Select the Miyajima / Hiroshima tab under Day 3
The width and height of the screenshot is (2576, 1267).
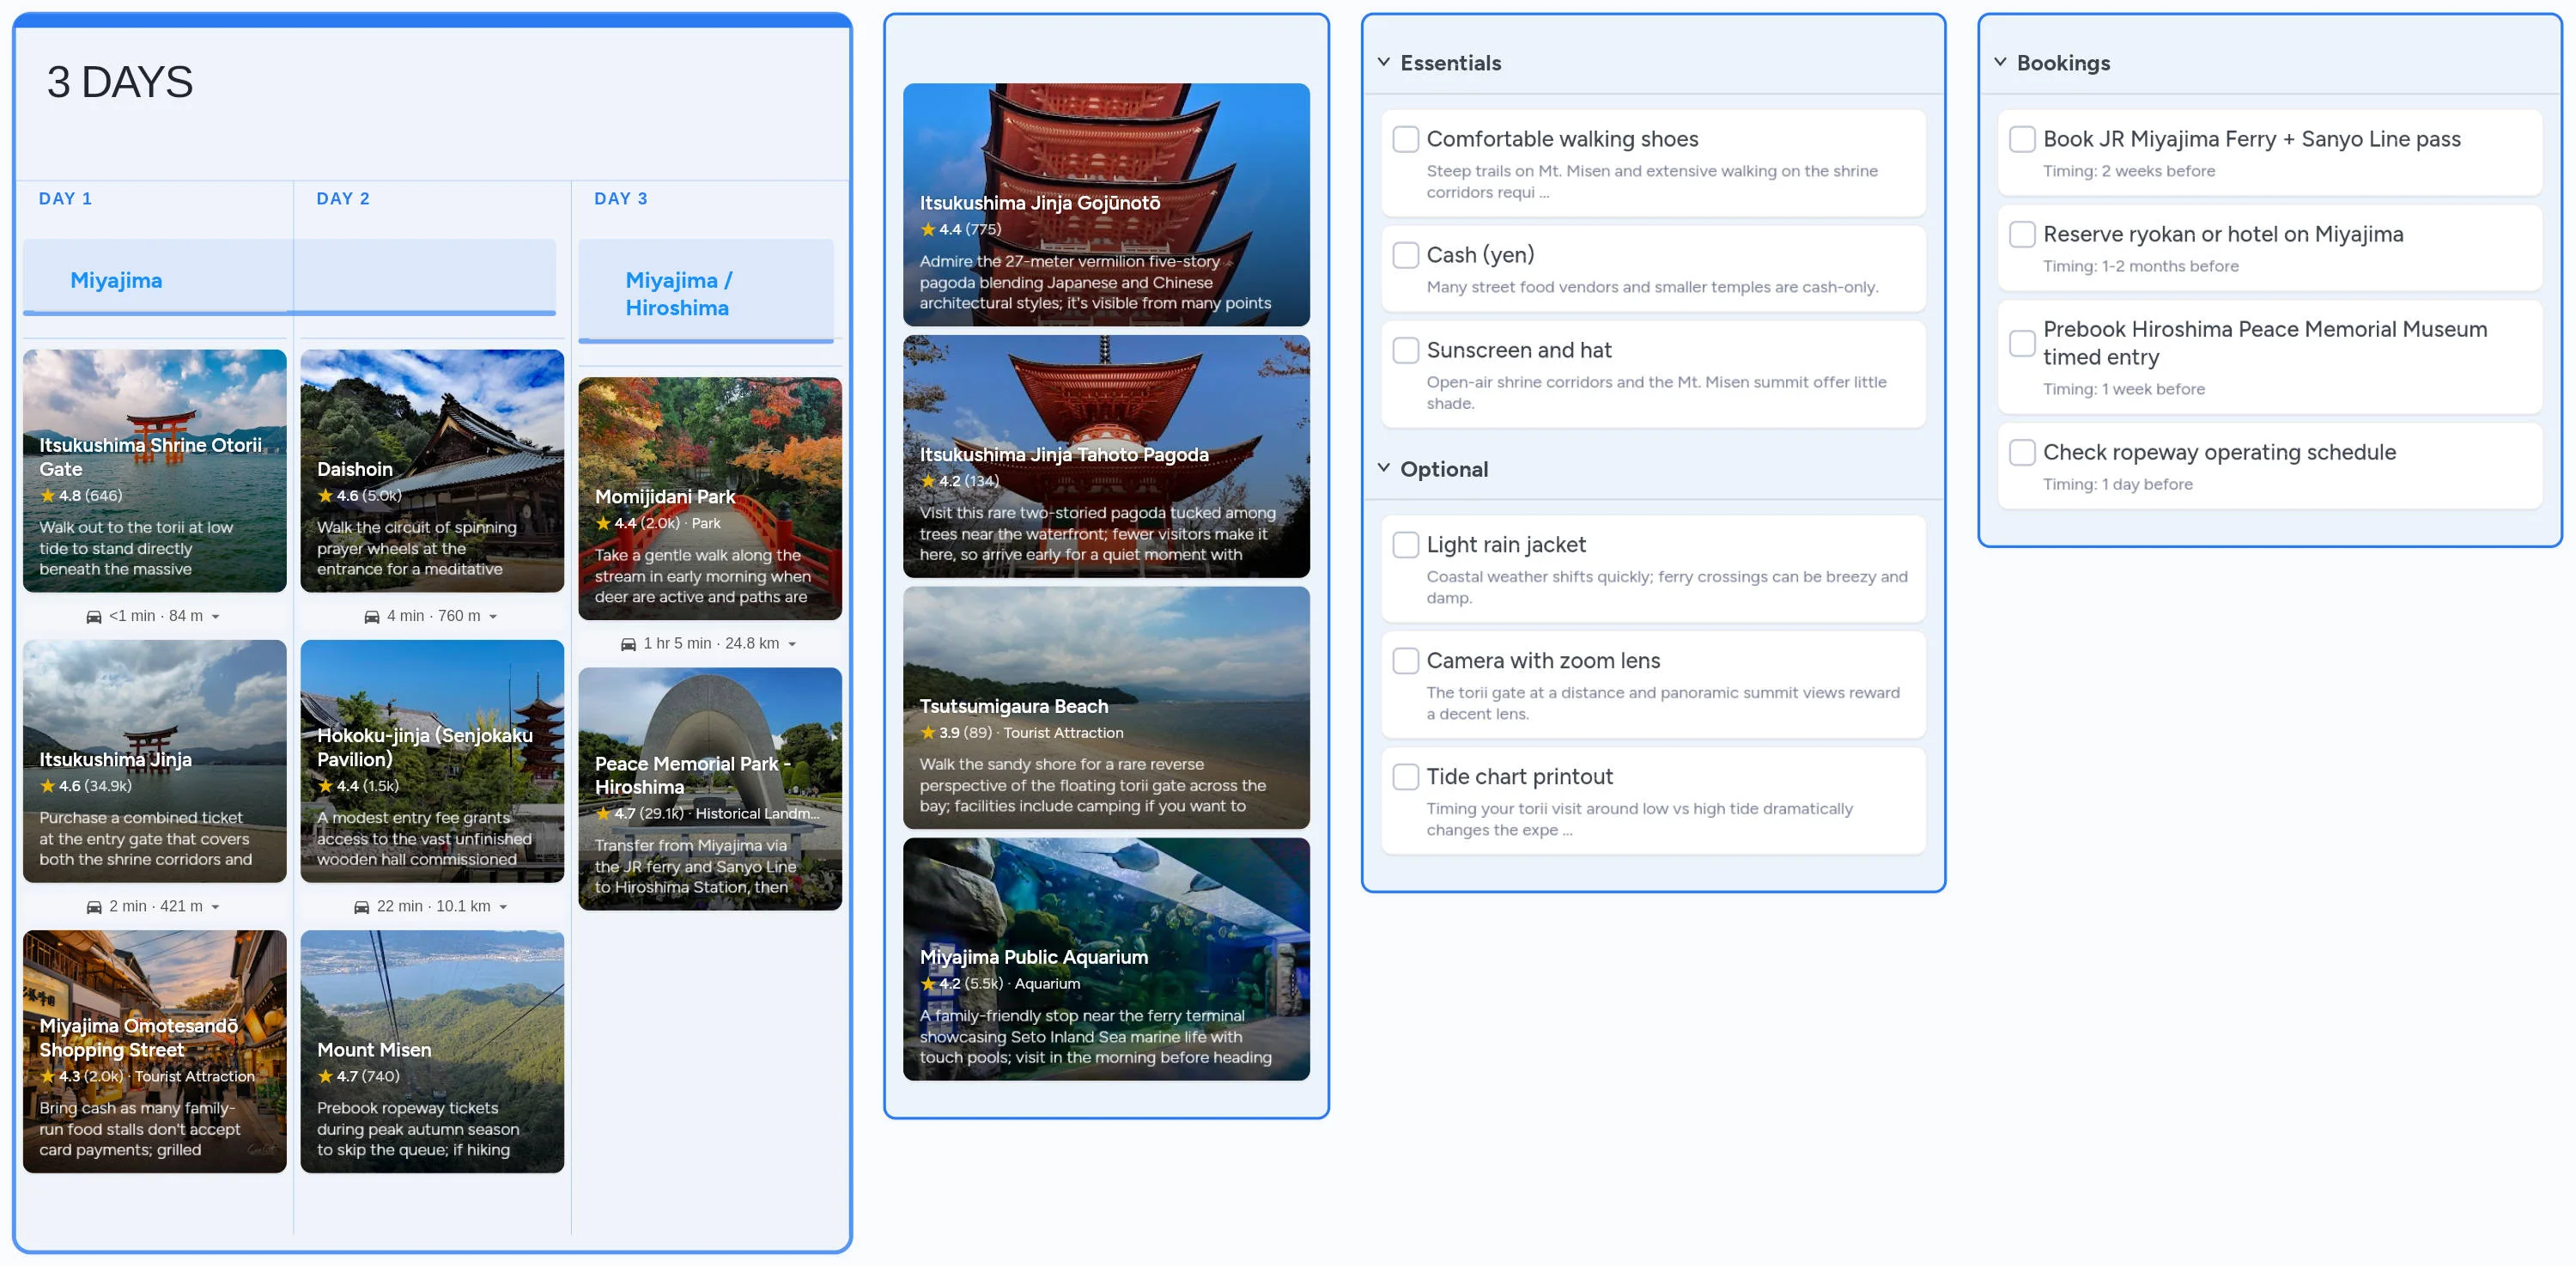679,293
